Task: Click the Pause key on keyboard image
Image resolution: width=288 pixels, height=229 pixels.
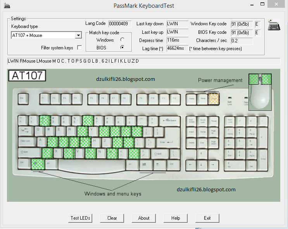Action: click(x=214, y=121)
